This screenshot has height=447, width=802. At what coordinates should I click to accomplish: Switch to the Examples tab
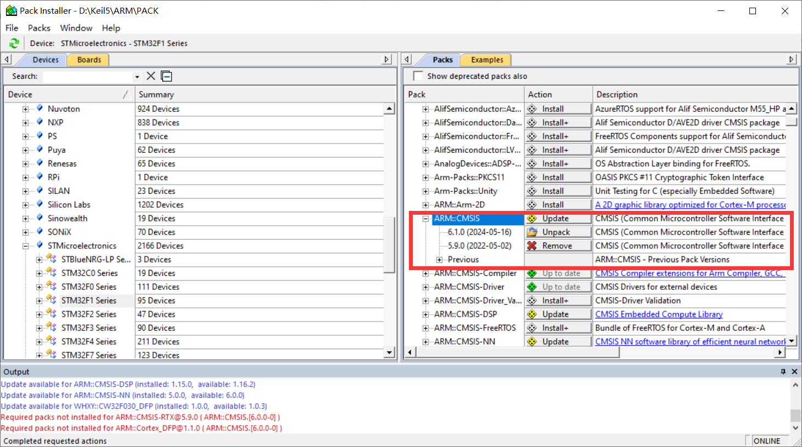487,60
